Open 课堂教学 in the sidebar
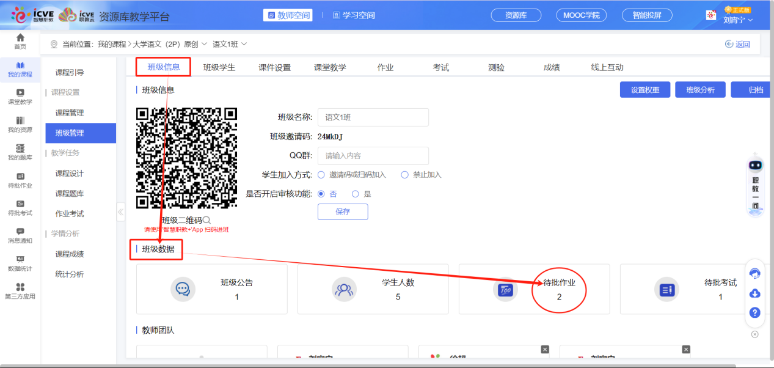774x368 pixels. 18,95
